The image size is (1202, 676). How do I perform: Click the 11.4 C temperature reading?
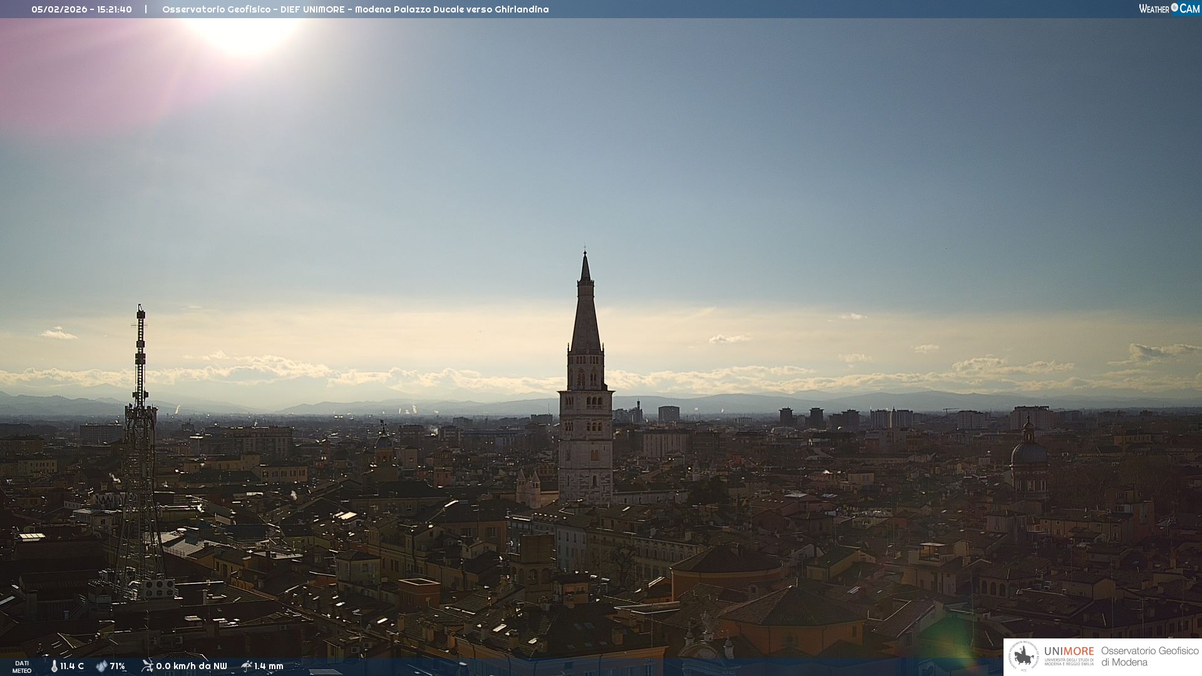coord(72,666)
